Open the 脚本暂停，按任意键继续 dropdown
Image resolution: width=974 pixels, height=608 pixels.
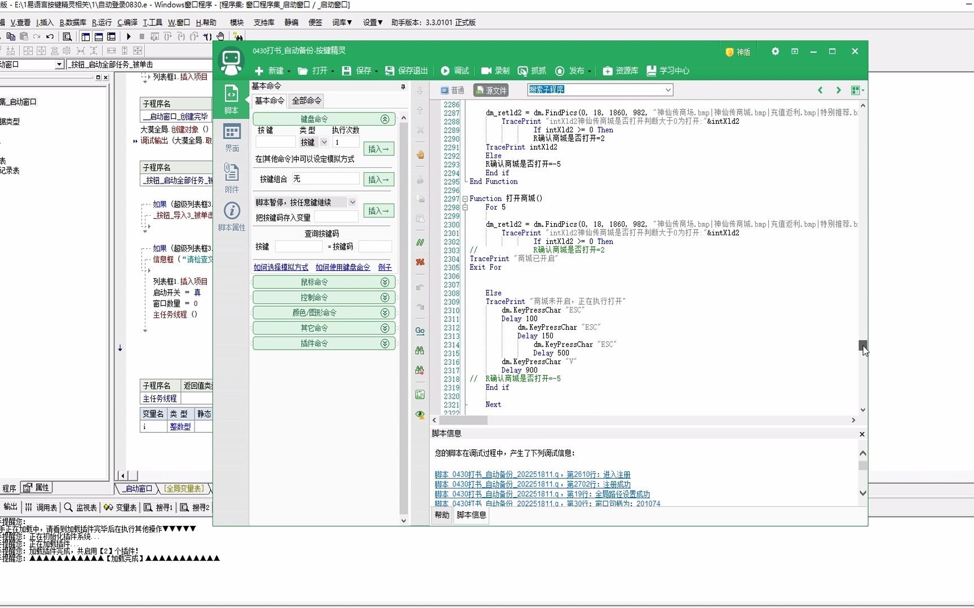coord(352,202)
